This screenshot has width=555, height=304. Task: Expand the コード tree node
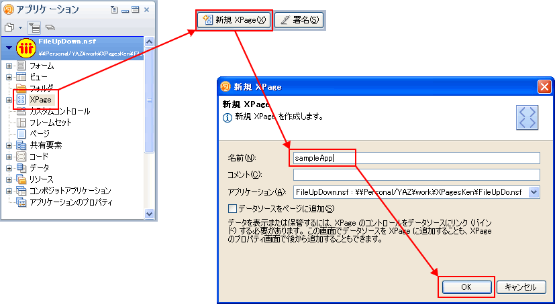tap(9, 157)
